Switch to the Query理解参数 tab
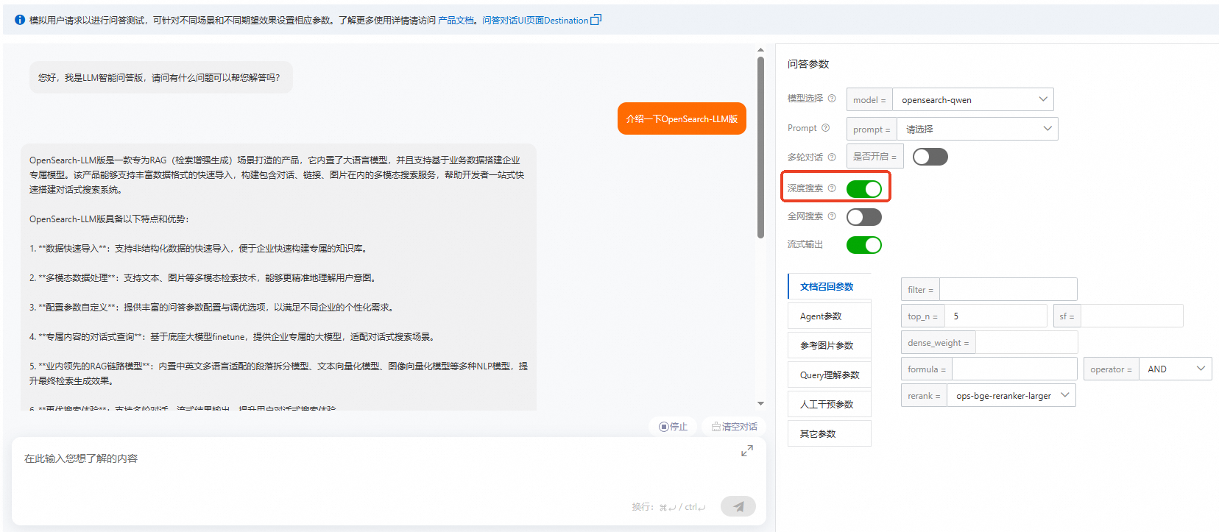The image size is (1219, 532). (x=830, y=375)
